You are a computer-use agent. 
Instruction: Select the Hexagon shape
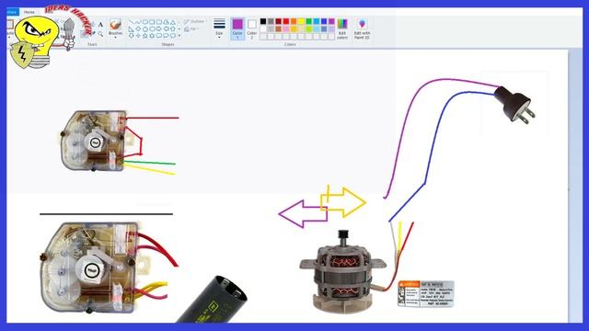[x=152, y=29]
